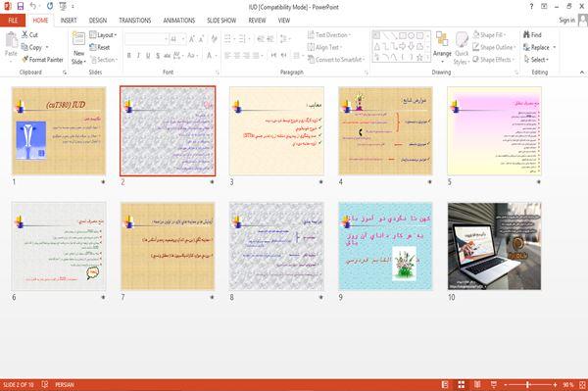Open the Align Text dropdown

click(x=324, y=47)
